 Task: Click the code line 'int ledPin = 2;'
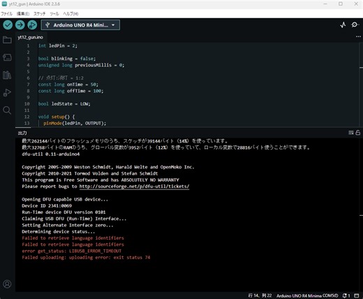click(x=58, y=45)
